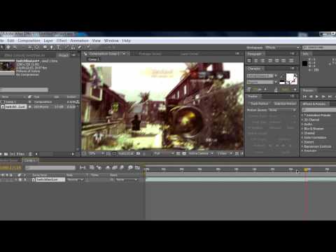Click the Pan Behind anchor tool
This screenshot has width=336, height=252.
(x=36, y=47)
